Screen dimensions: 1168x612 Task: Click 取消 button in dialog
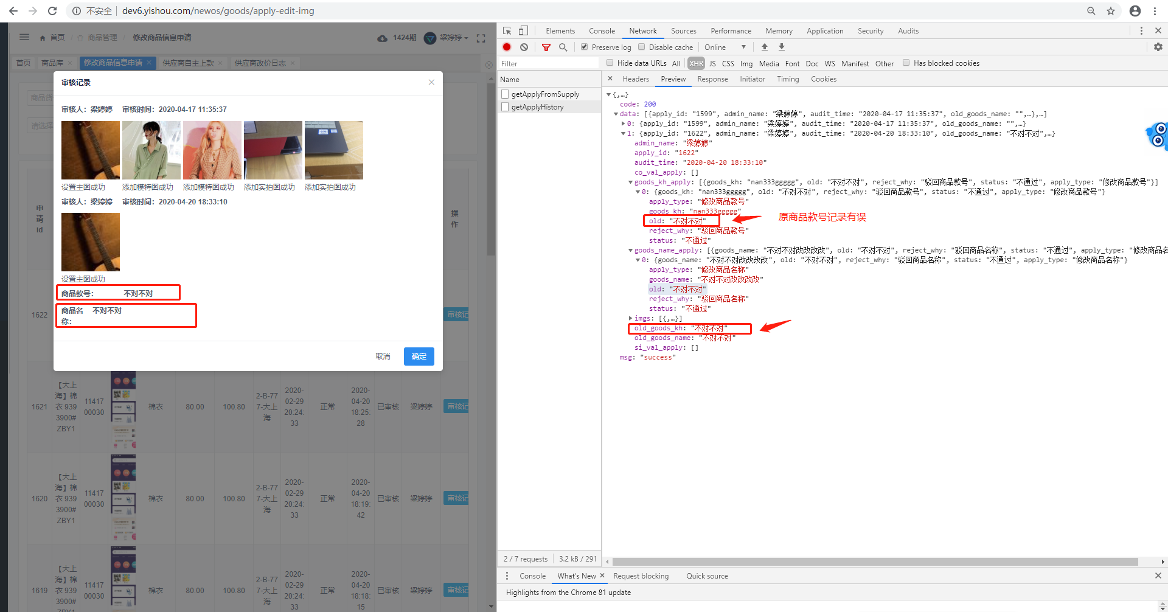coord(383,356)
